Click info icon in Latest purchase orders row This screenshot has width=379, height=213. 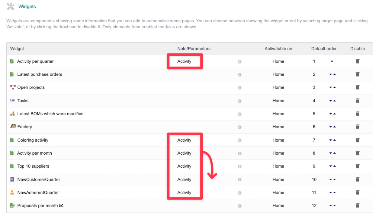pos(240,75)
